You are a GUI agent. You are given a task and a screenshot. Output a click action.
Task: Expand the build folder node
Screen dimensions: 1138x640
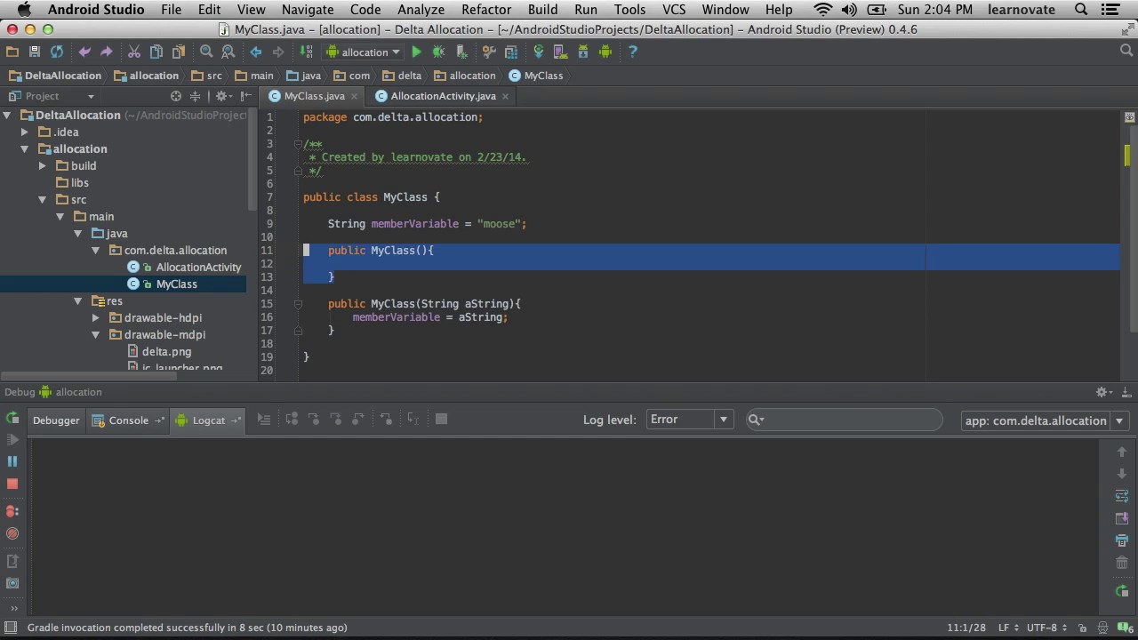[x=43, y=166]
